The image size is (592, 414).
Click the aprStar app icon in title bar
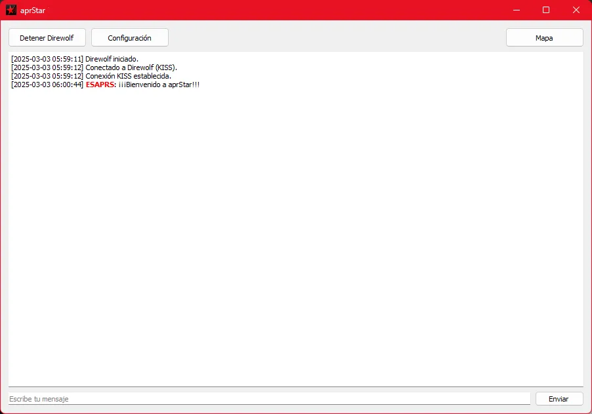pyautogui.click(x=11, y=10)
